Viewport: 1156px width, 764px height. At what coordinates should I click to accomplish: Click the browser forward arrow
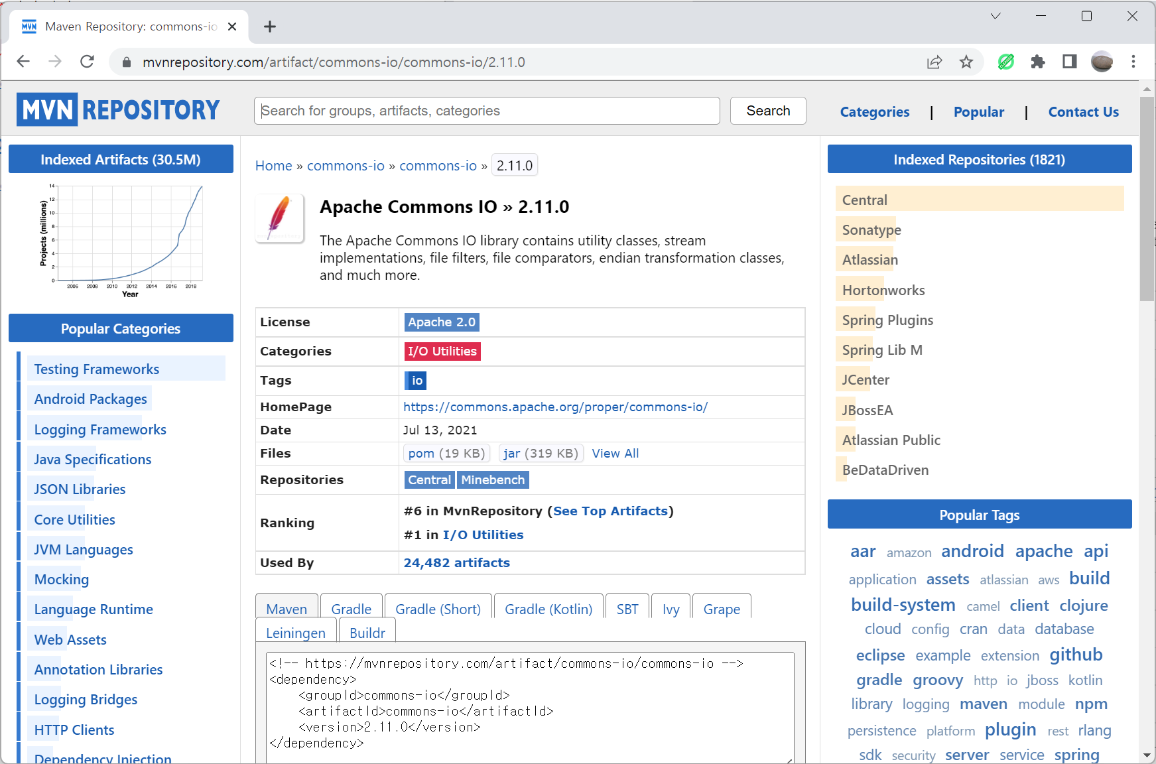click(55, 62)
